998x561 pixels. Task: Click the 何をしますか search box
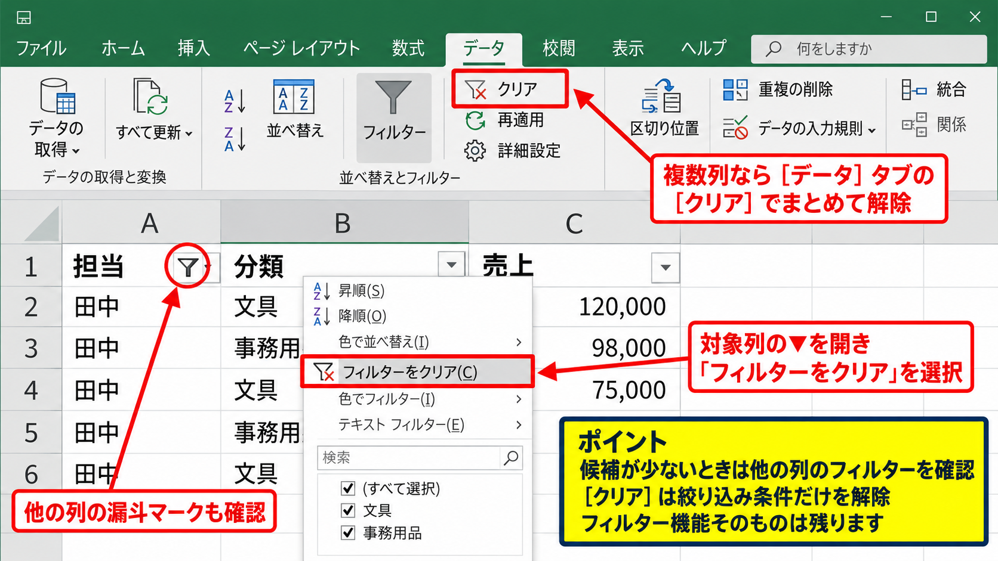point(868,49)
